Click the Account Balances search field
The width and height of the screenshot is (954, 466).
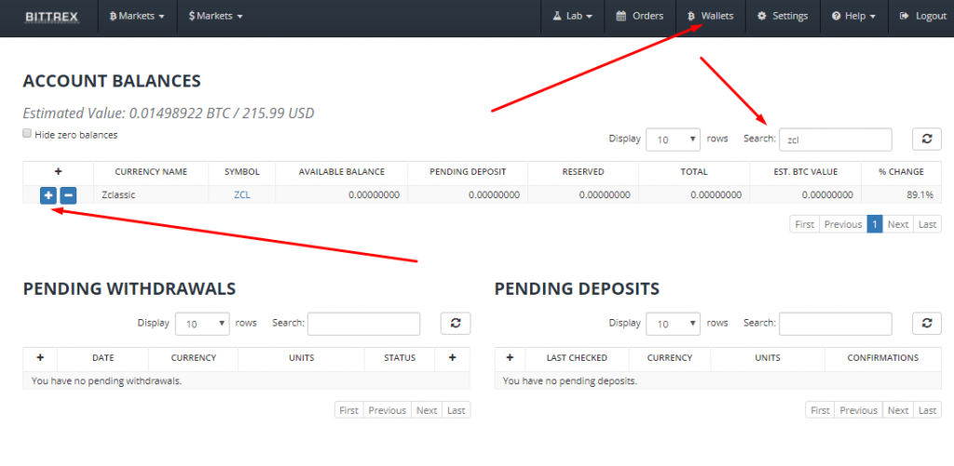click(x=835, y=140)
